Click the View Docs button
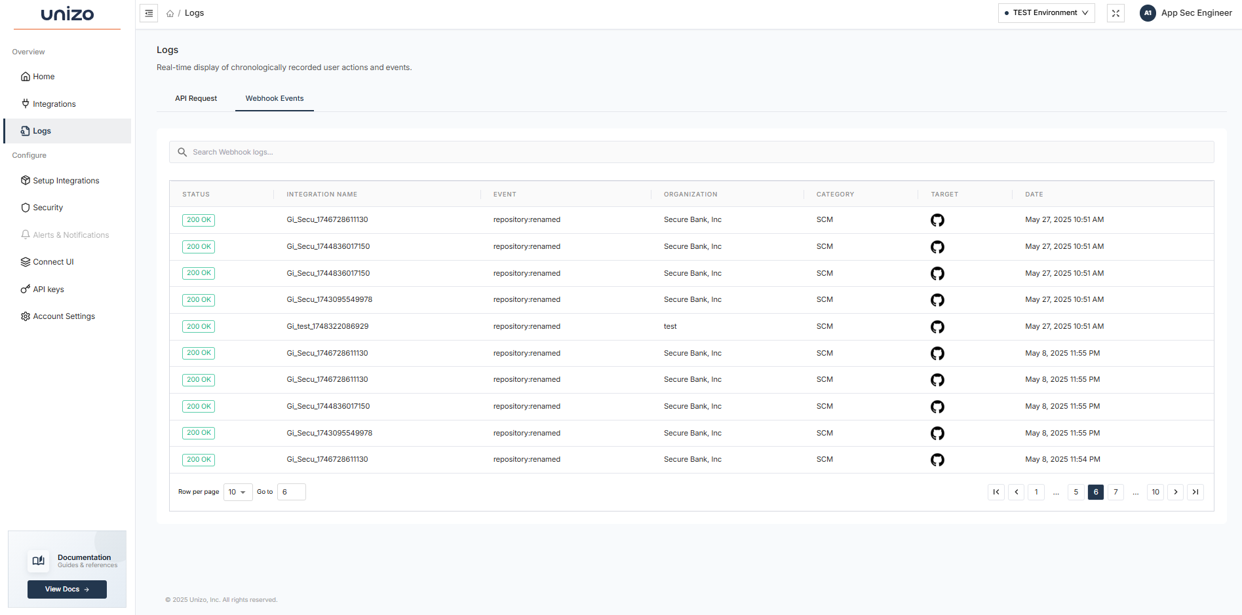Screen dimensions: 1242x615 (x=66, y=589)
